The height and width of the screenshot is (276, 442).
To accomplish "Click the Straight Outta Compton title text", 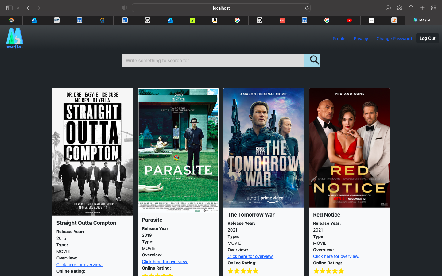I will 86,223.
